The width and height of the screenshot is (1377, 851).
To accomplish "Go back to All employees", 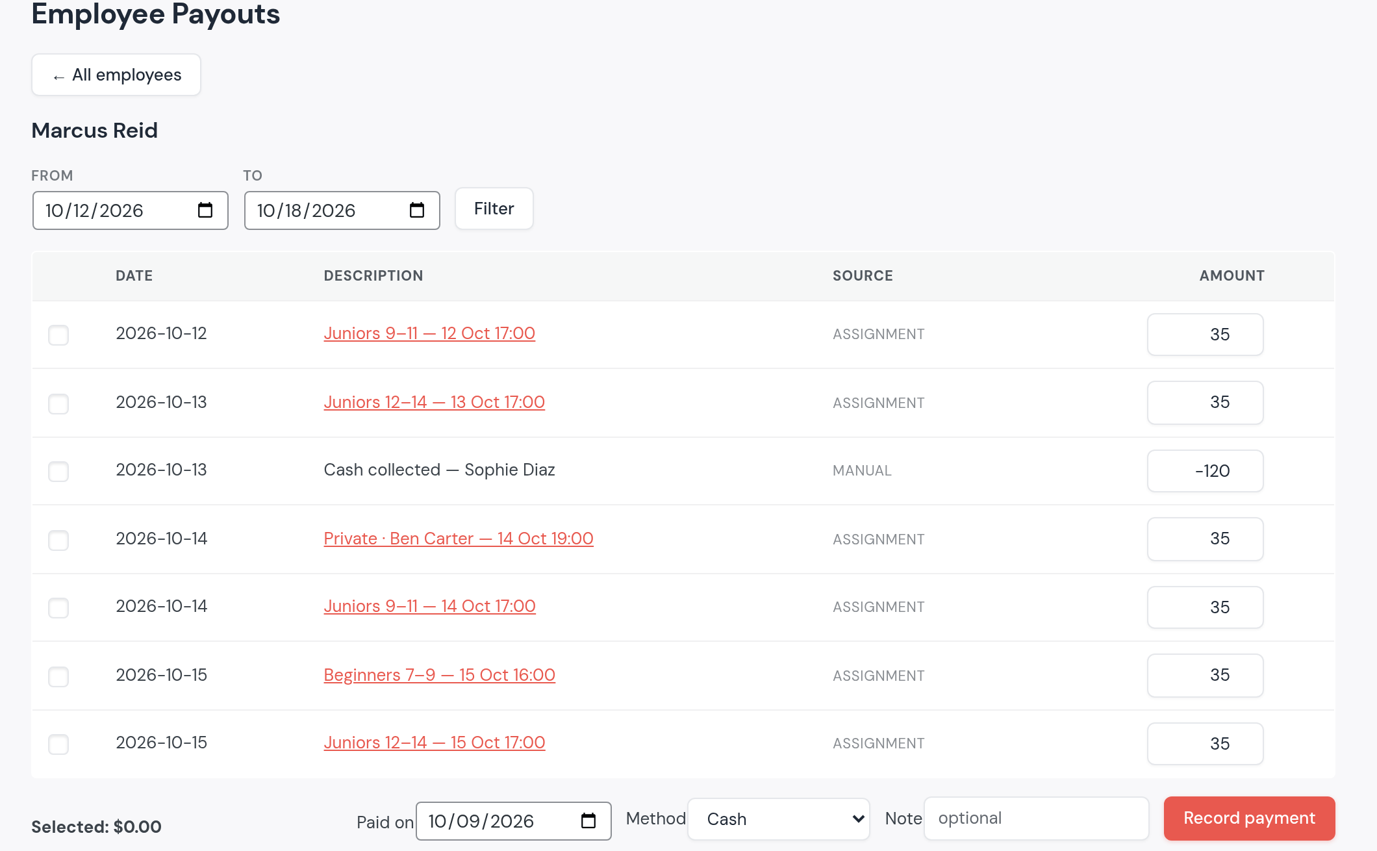I will [116, 75].
